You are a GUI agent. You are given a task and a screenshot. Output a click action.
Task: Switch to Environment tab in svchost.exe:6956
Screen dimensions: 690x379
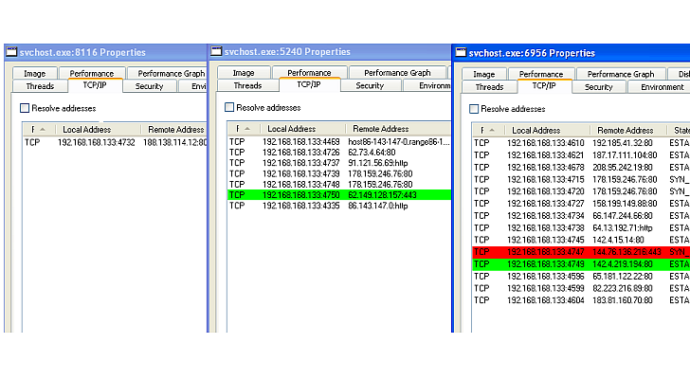(x=661, y=87)
